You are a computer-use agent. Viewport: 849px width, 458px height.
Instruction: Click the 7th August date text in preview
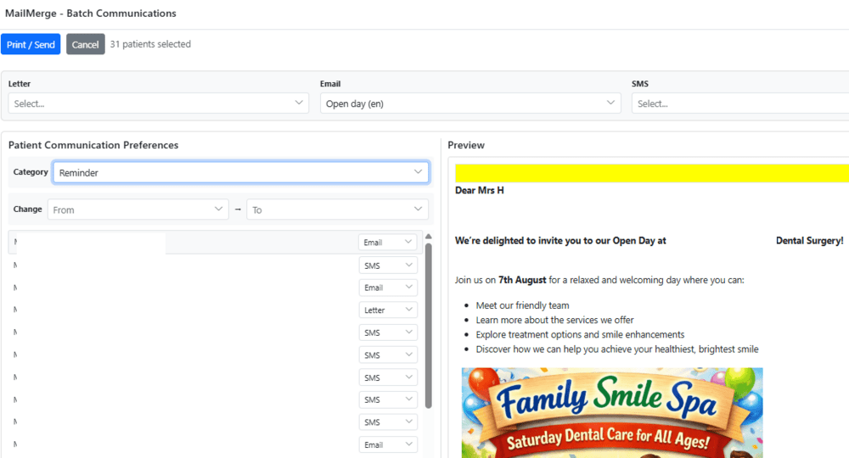point(522,280)
